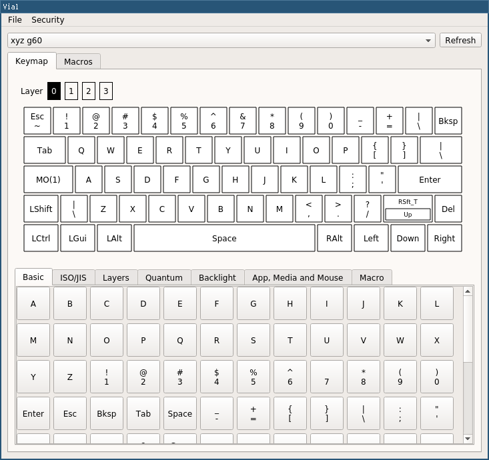The height and width of the screenshot is (460, 489).
Task: Open the File menu
Action: point(15,19)
